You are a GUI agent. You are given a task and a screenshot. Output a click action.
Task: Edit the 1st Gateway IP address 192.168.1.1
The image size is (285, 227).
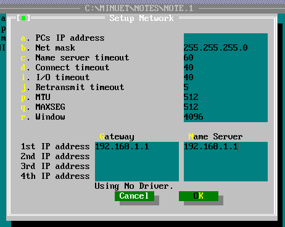click(x=137, y=147)
